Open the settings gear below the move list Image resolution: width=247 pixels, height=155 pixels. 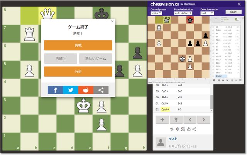[177, 129]
